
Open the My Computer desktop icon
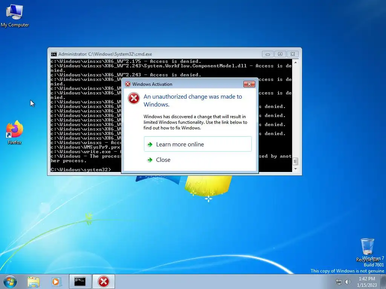coord(15,16)
